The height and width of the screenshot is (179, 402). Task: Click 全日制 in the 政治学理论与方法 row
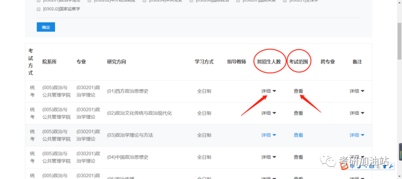204,135
